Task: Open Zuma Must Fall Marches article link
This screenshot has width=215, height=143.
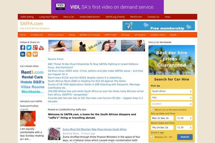Action: [x=95, y=129]
